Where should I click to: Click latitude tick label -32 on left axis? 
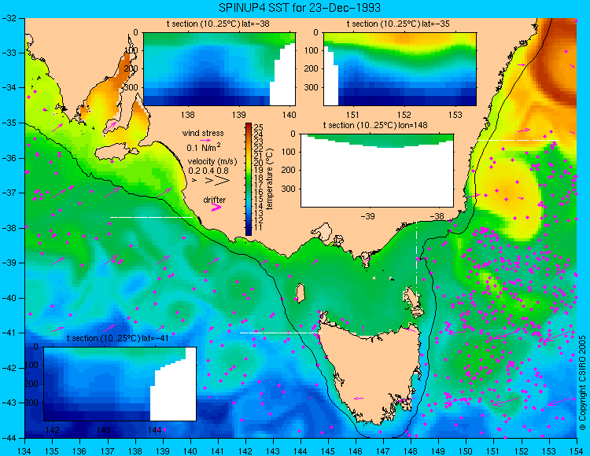[9, 18]
